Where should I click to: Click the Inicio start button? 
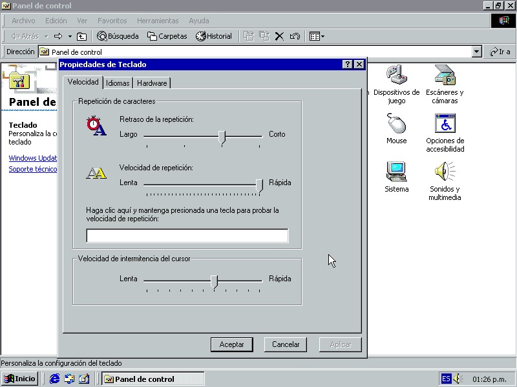19,379
